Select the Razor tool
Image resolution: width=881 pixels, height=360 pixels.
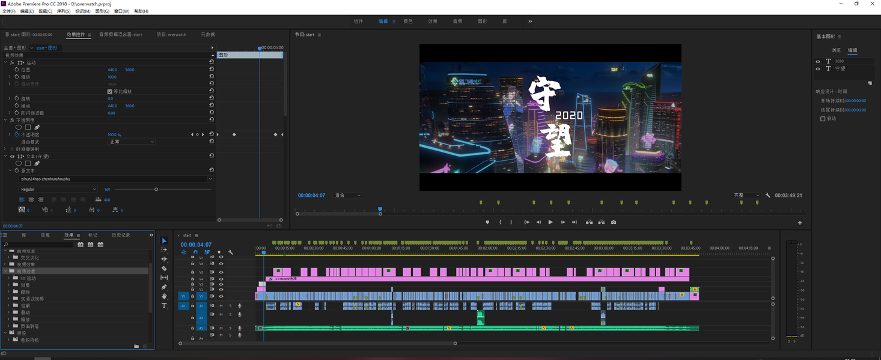pos(164,269)
